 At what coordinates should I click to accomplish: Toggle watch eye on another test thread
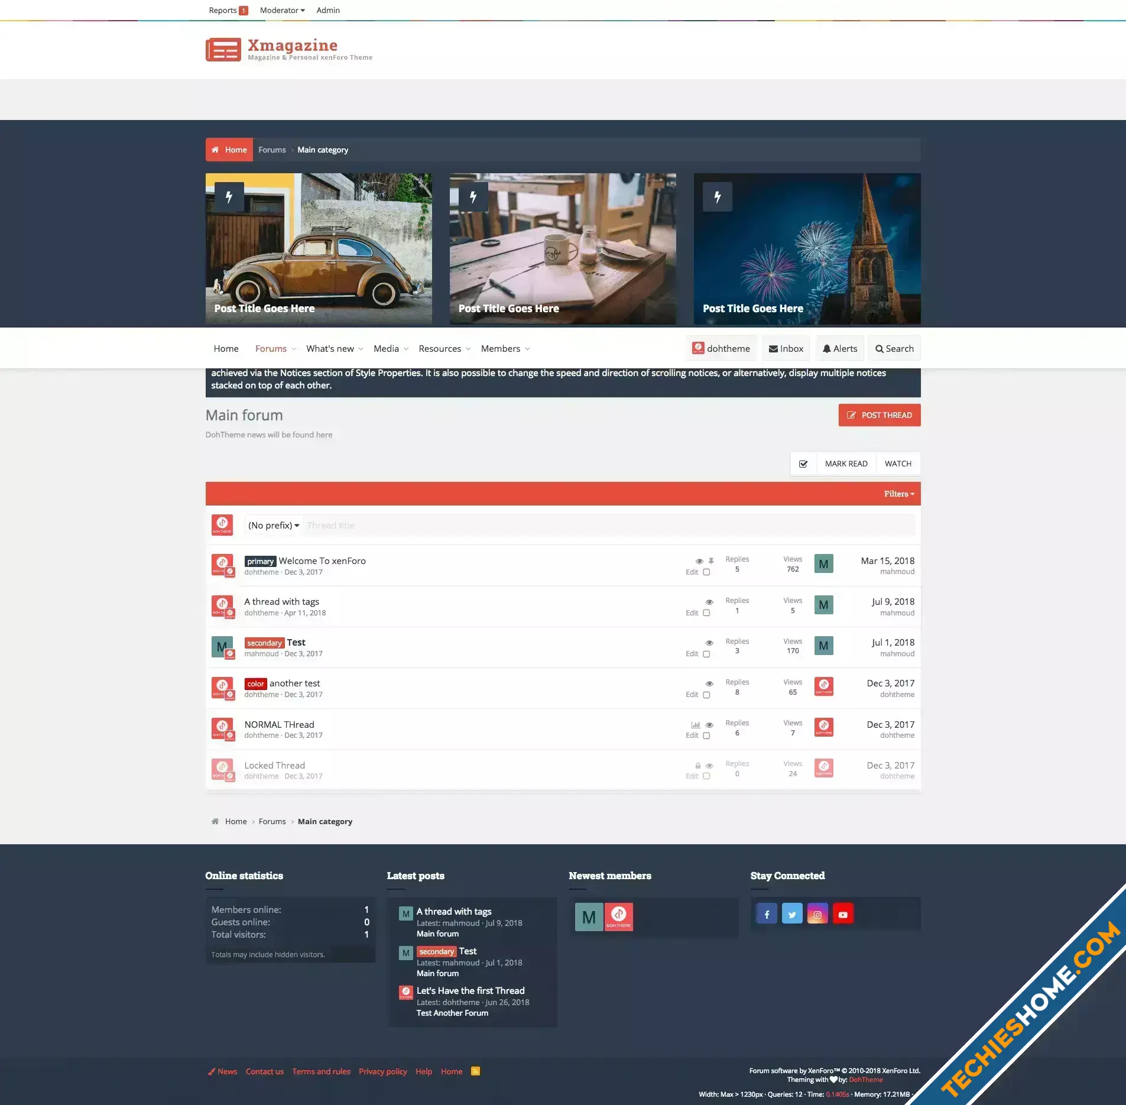click(709, 683)
